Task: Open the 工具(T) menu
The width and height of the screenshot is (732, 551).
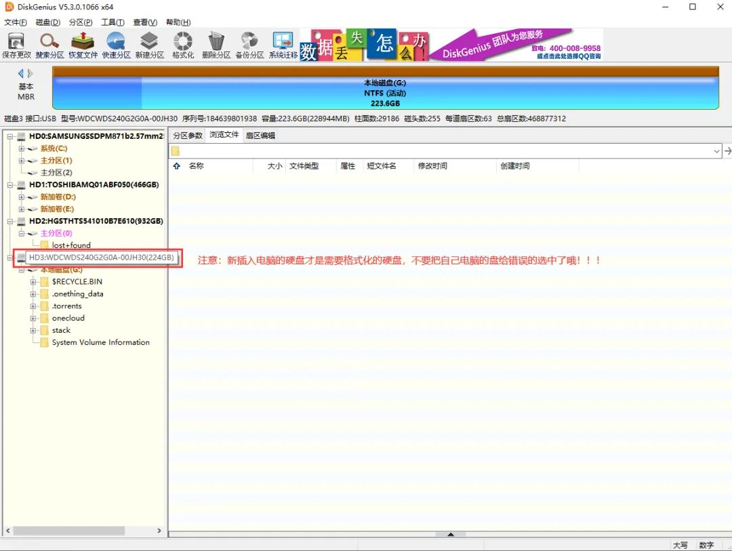Action: pos(113,22)
